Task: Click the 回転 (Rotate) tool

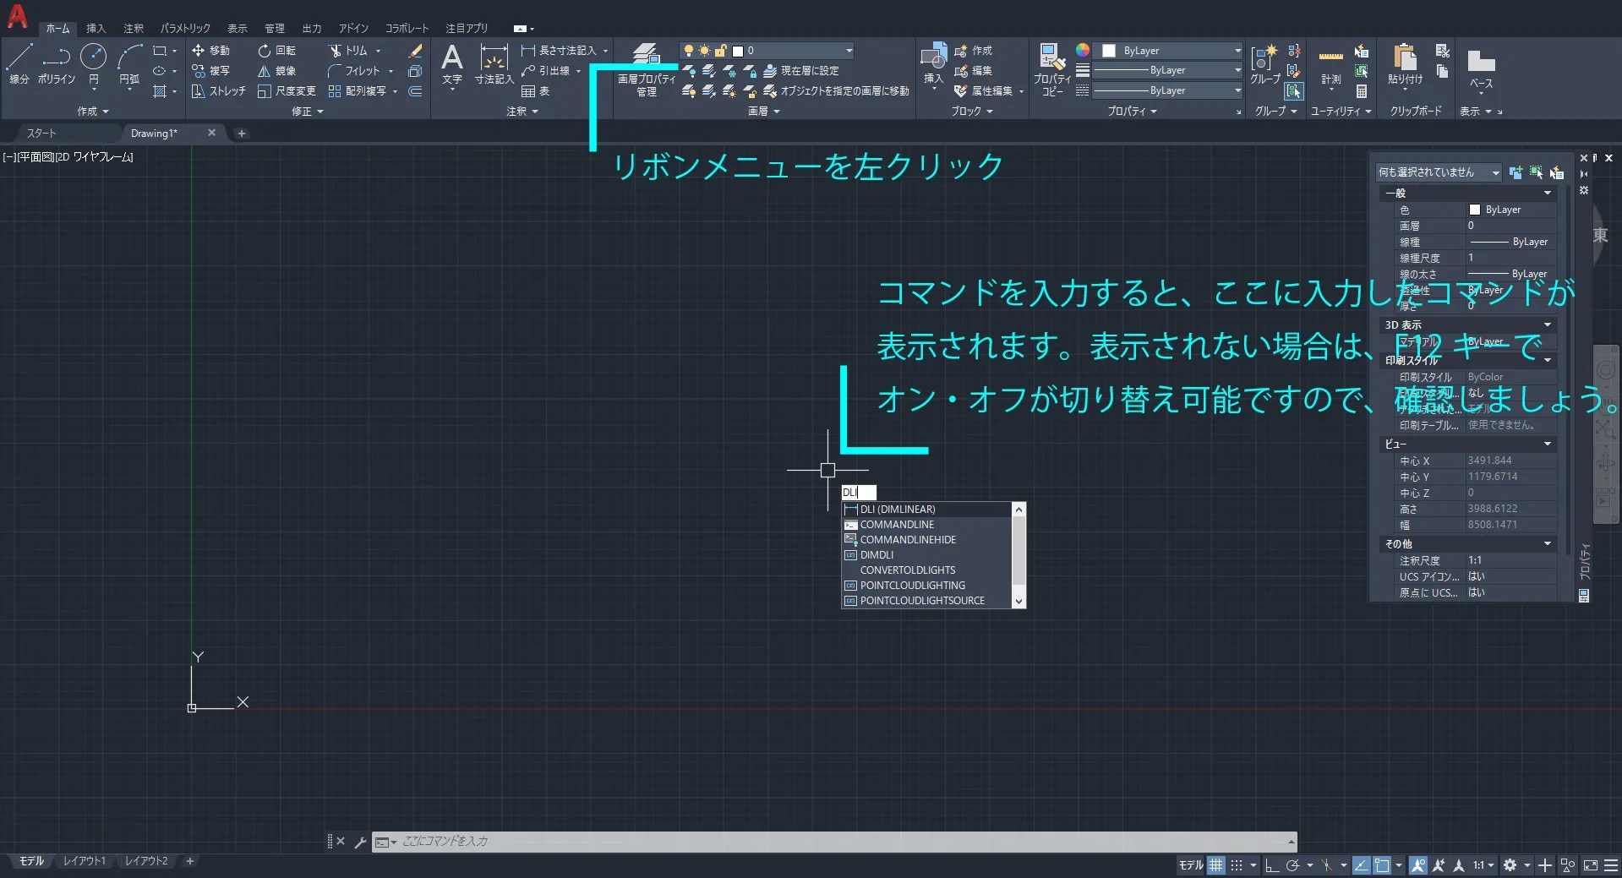Action: point(276,51)
